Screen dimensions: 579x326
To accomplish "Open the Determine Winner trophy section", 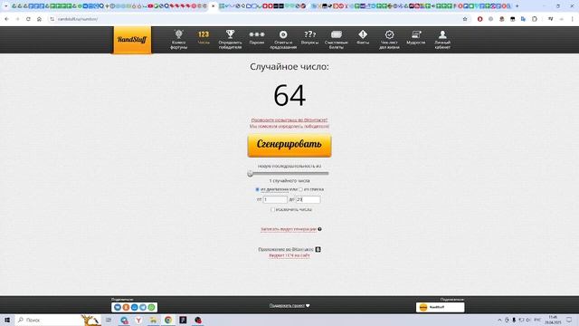I will [230, 40].
